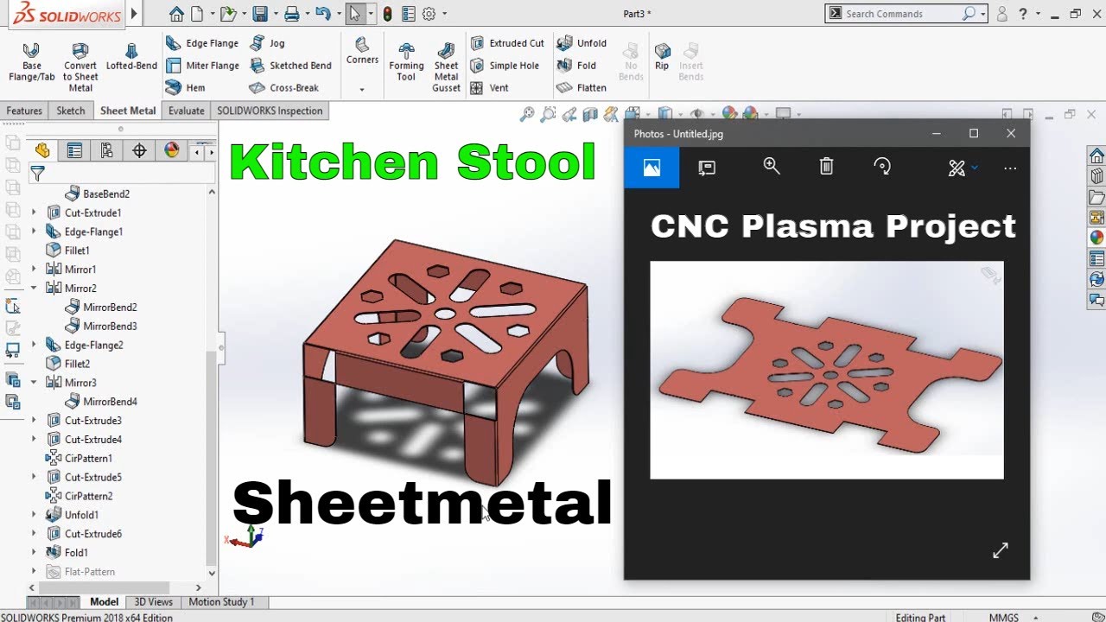
Task: Expand the Edge-Flange2 feature
Action: click(34, 345)
